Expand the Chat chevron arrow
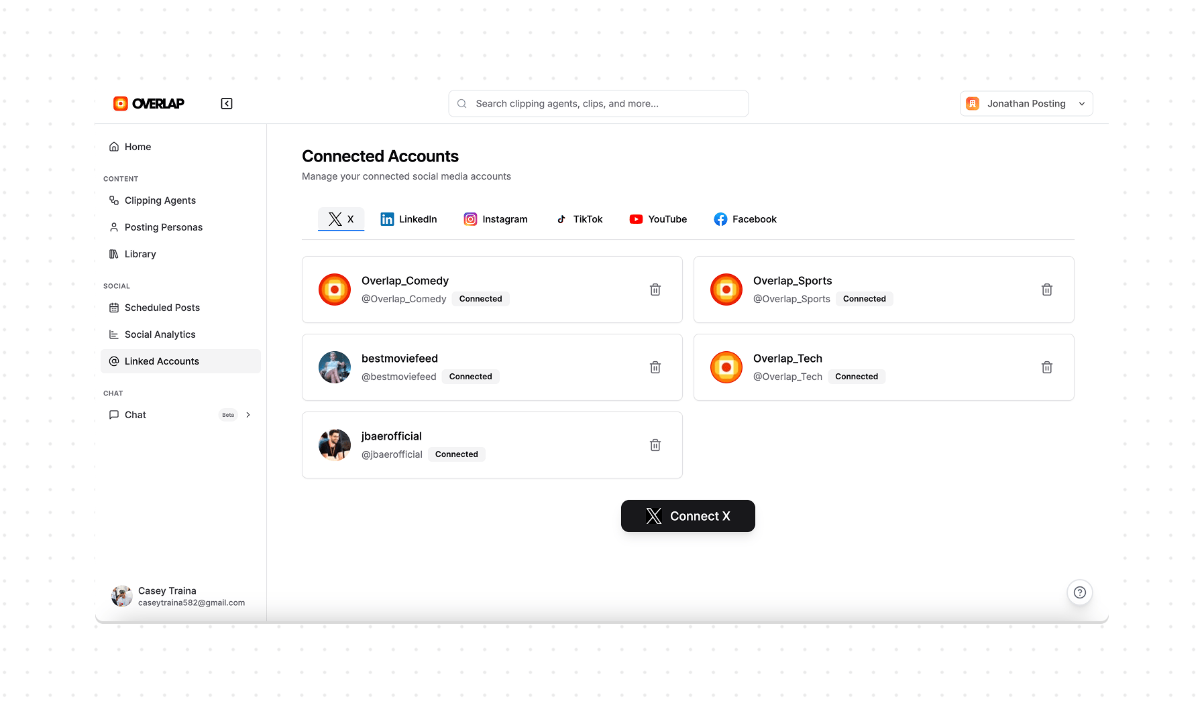The image size is (1204, 705). pos(248,415)
